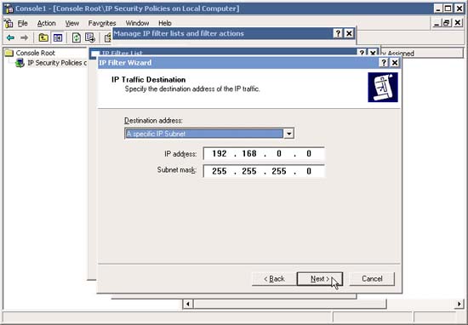Screen dimensions: 468x325
Task: Open the View menu
Action: [x=72, y=23]
